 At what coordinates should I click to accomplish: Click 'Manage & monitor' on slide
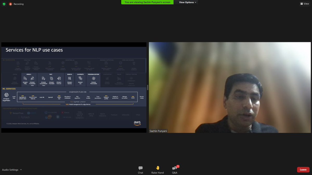[x=125, y=97]
